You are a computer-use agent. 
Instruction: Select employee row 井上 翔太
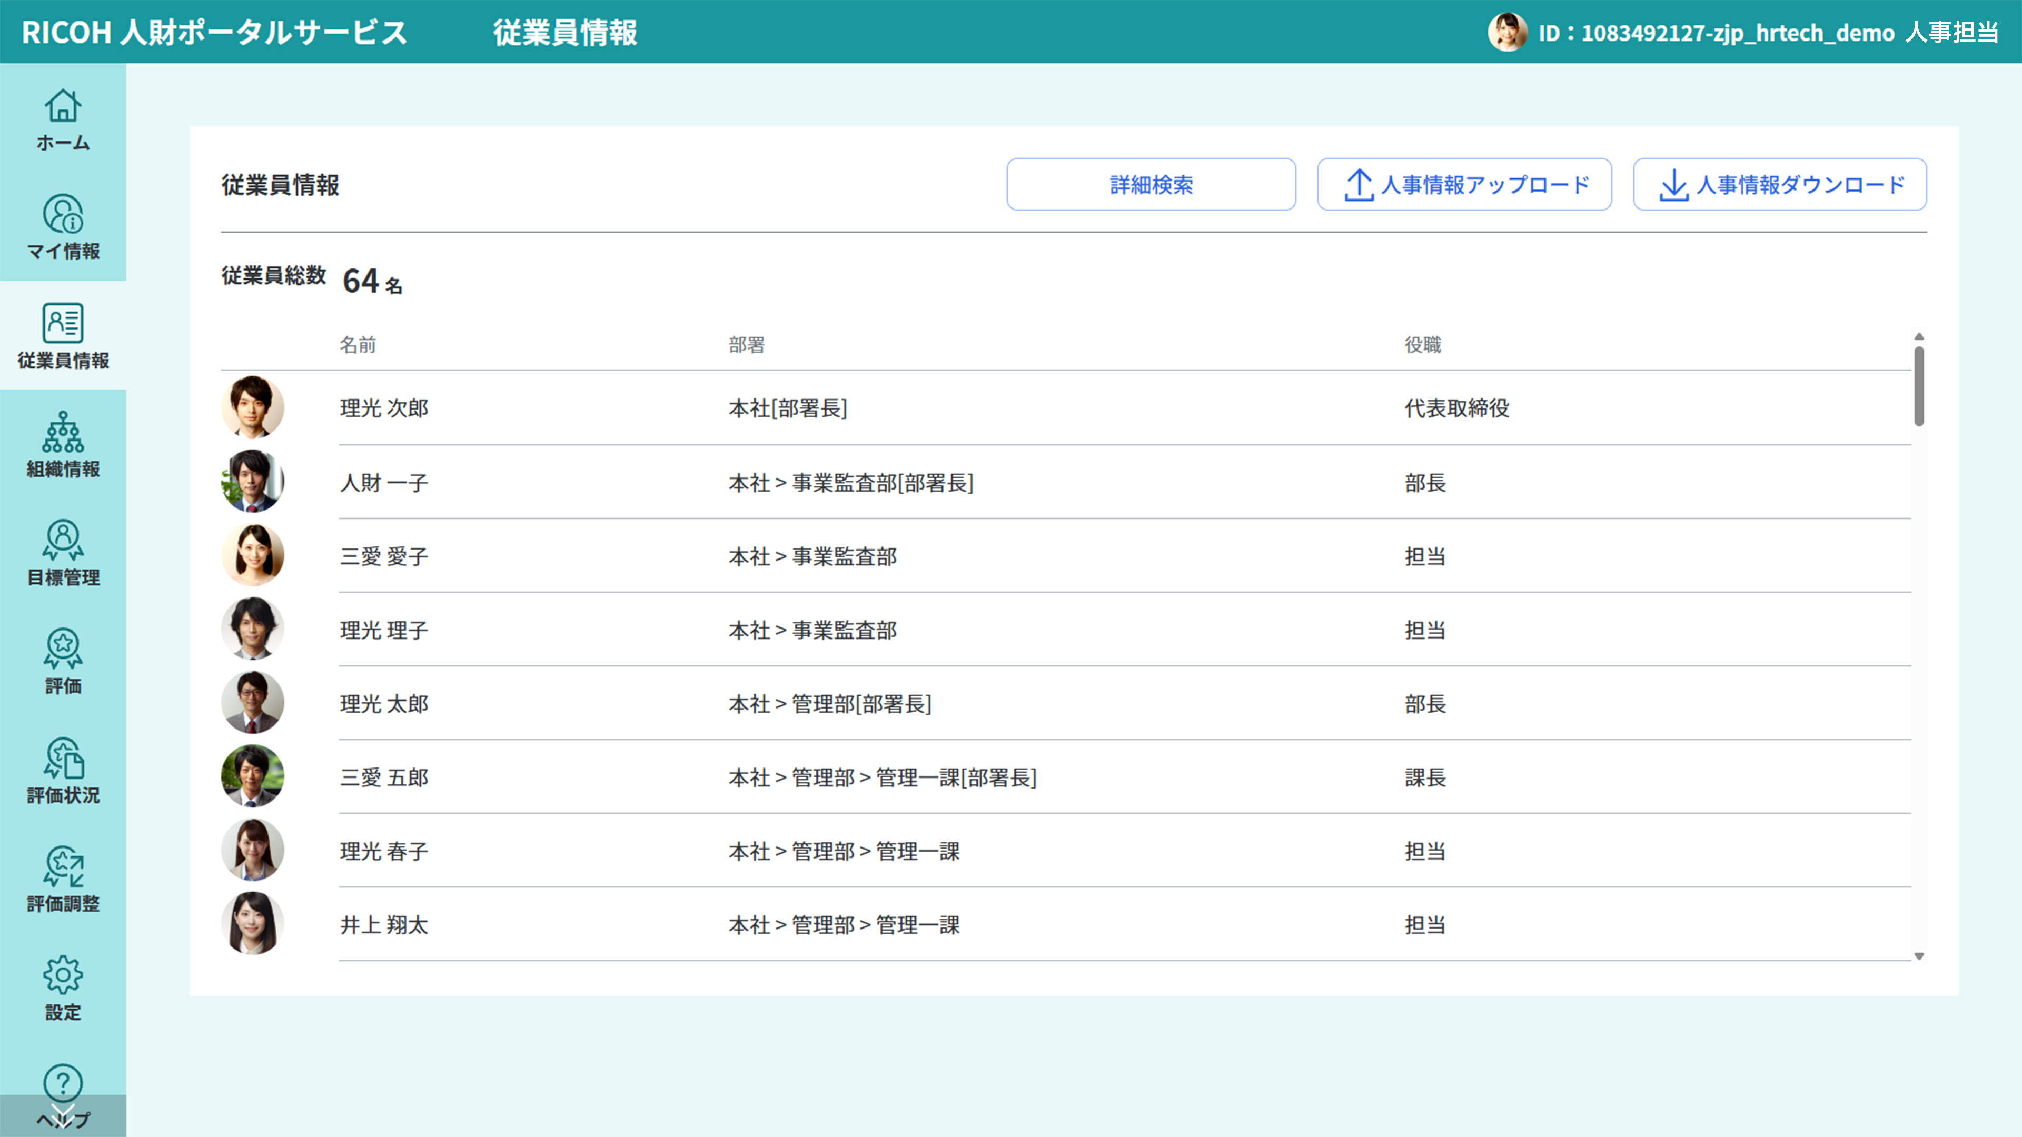384,925
